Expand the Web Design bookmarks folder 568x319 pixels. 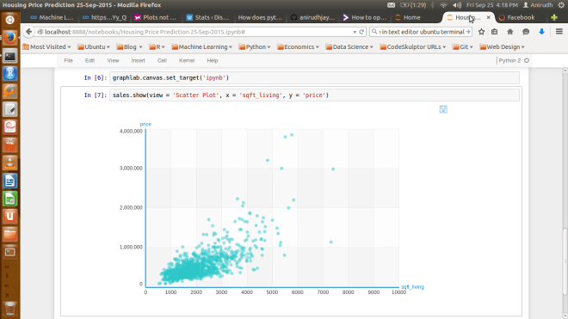coord(502,46)
